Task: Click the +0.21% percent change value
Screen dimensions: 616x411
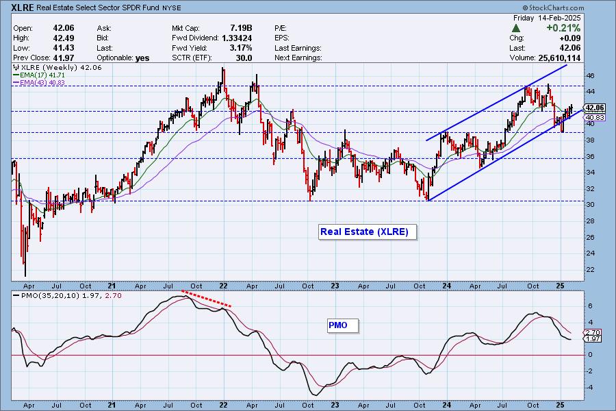Action: pos(563,28)
